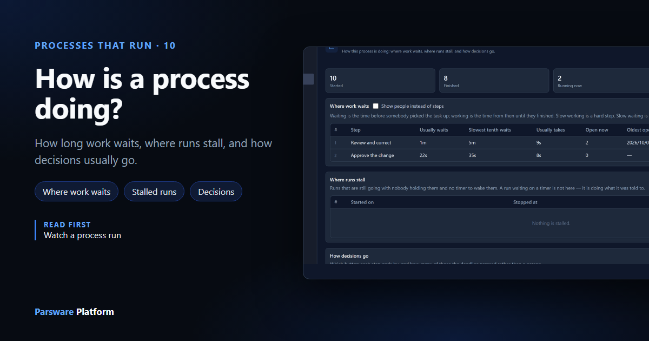Select the 'Decisions' pill
This screenshot has height=341, width=649.
216,192
